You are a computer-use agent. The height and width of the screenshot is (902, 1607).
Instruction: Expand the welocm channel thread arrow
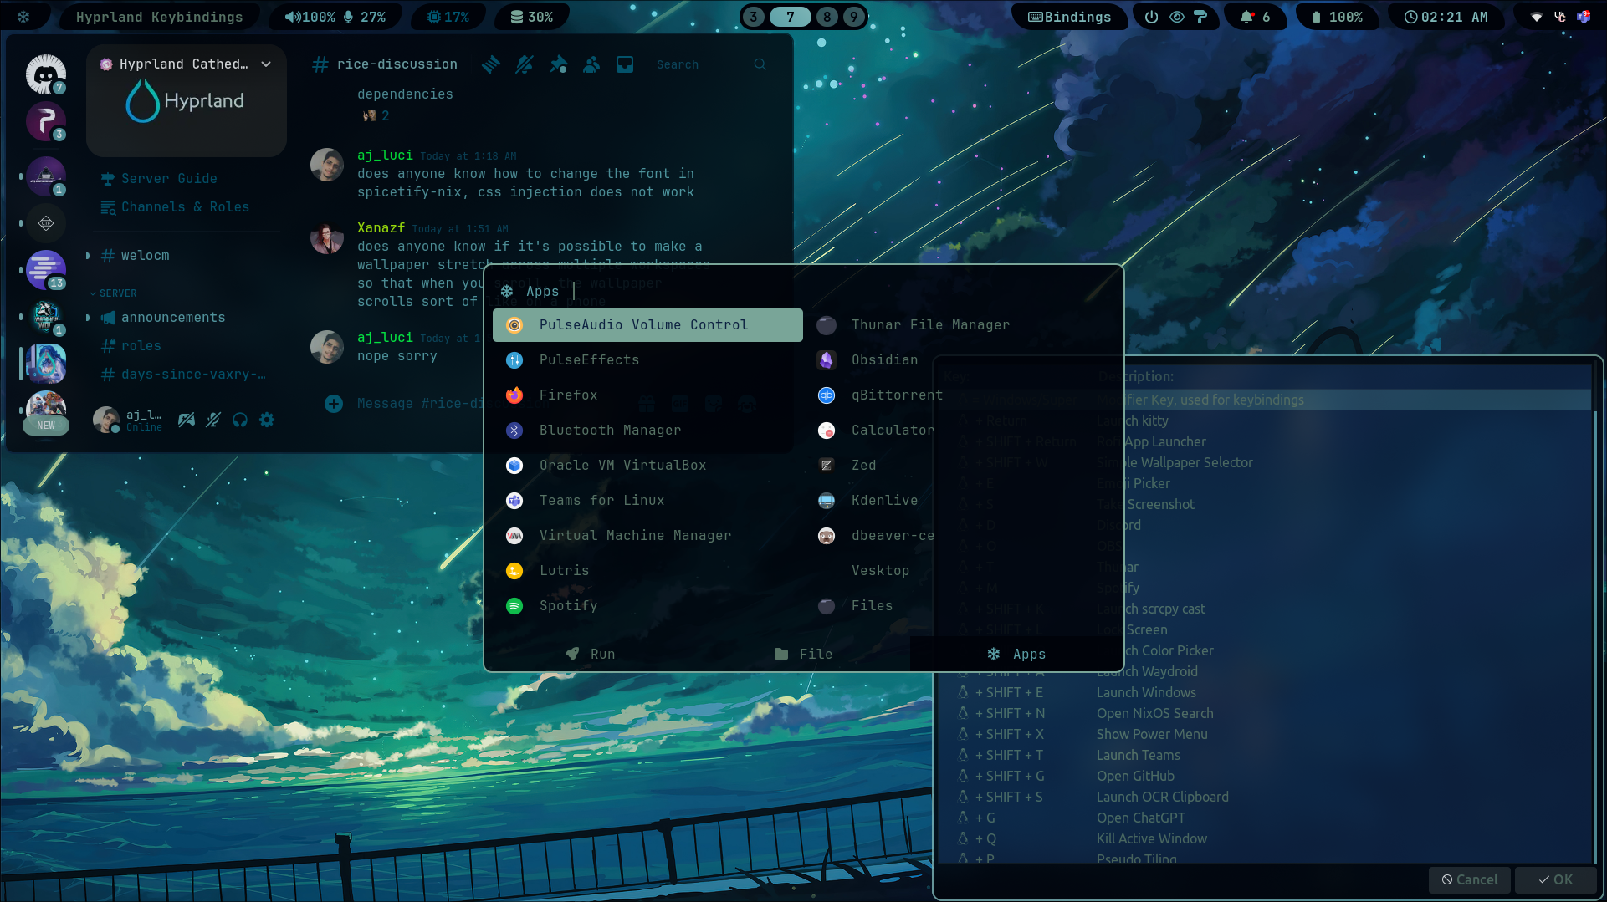88,255
